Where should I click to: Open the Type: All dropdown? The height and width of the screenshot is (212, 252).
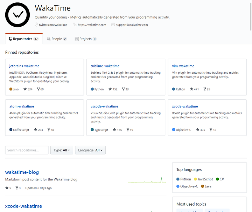pos(62,150)
